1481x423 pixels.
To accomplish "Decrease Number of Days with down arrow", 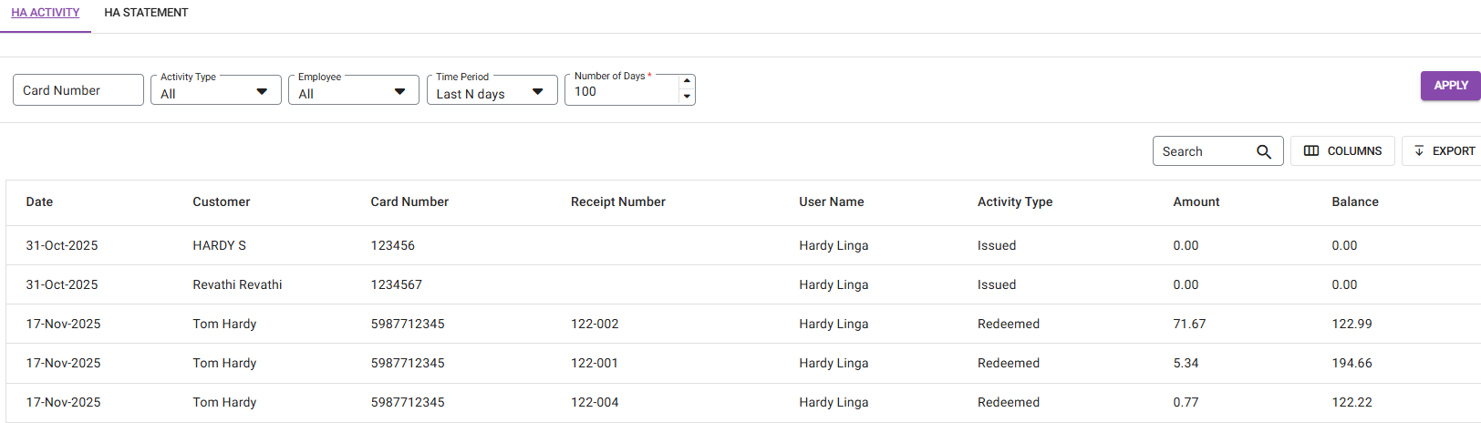I will [687, 97].
